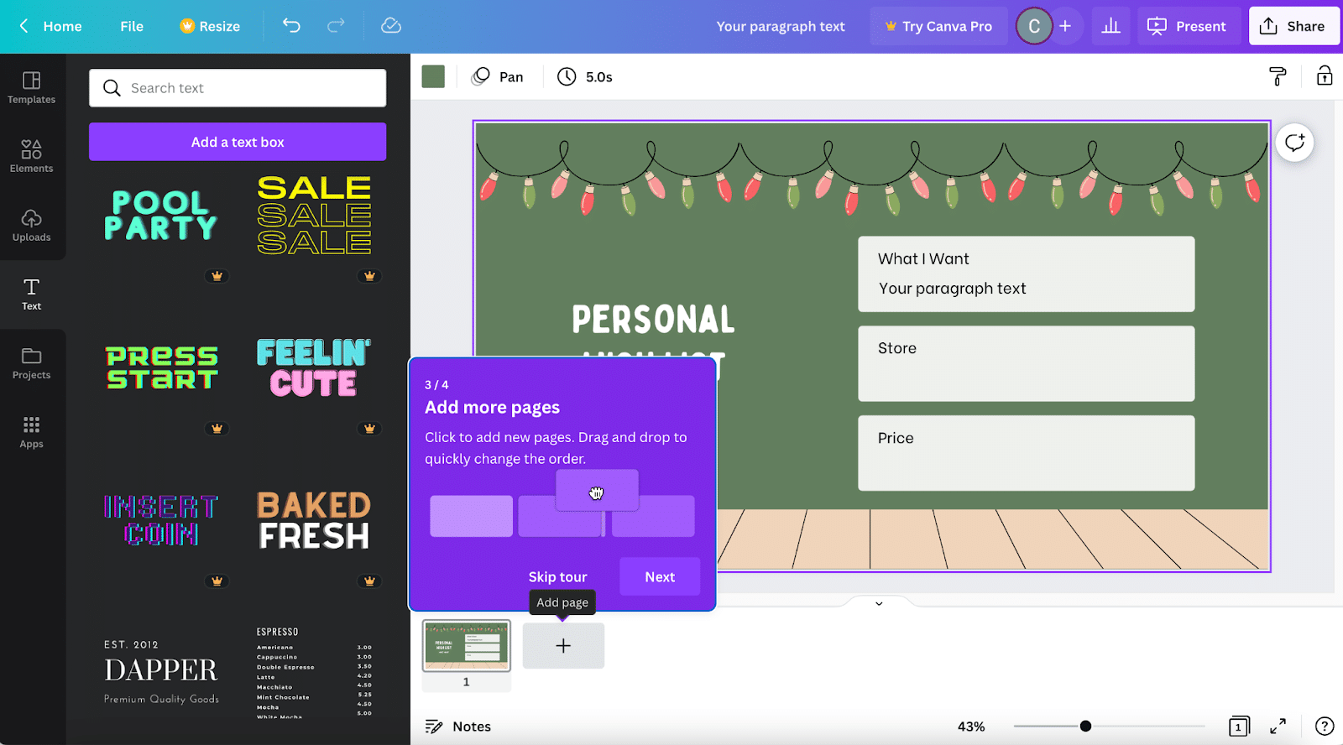Undo the last action
The image size is (1343, 745).
pos(291,26)
